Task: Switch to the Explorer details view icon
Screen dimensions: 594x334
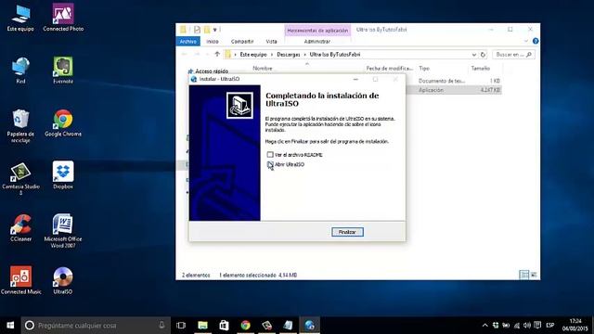Action: pos(524,275)
